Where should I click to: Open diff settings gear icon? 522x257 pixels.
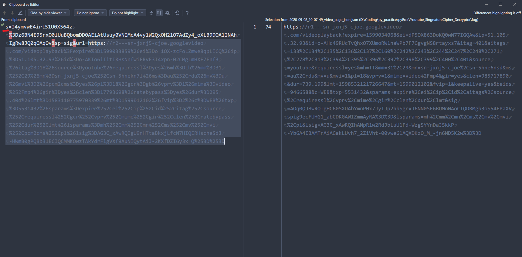click(x=167, y=13)
